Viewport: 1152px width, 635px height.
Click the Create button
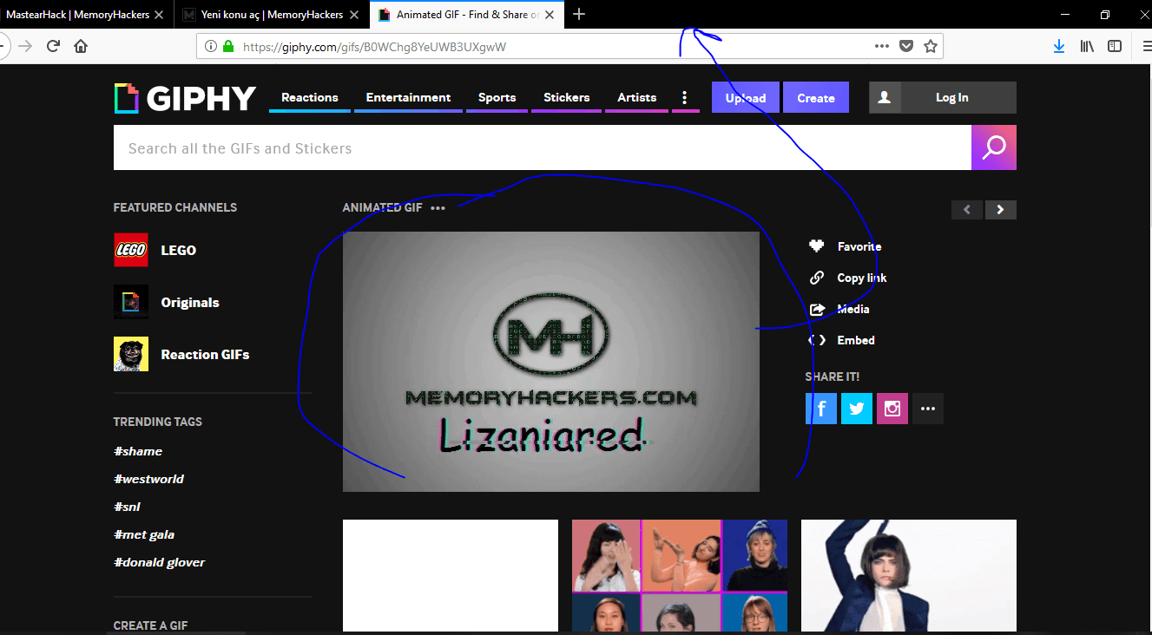(816, 98)
